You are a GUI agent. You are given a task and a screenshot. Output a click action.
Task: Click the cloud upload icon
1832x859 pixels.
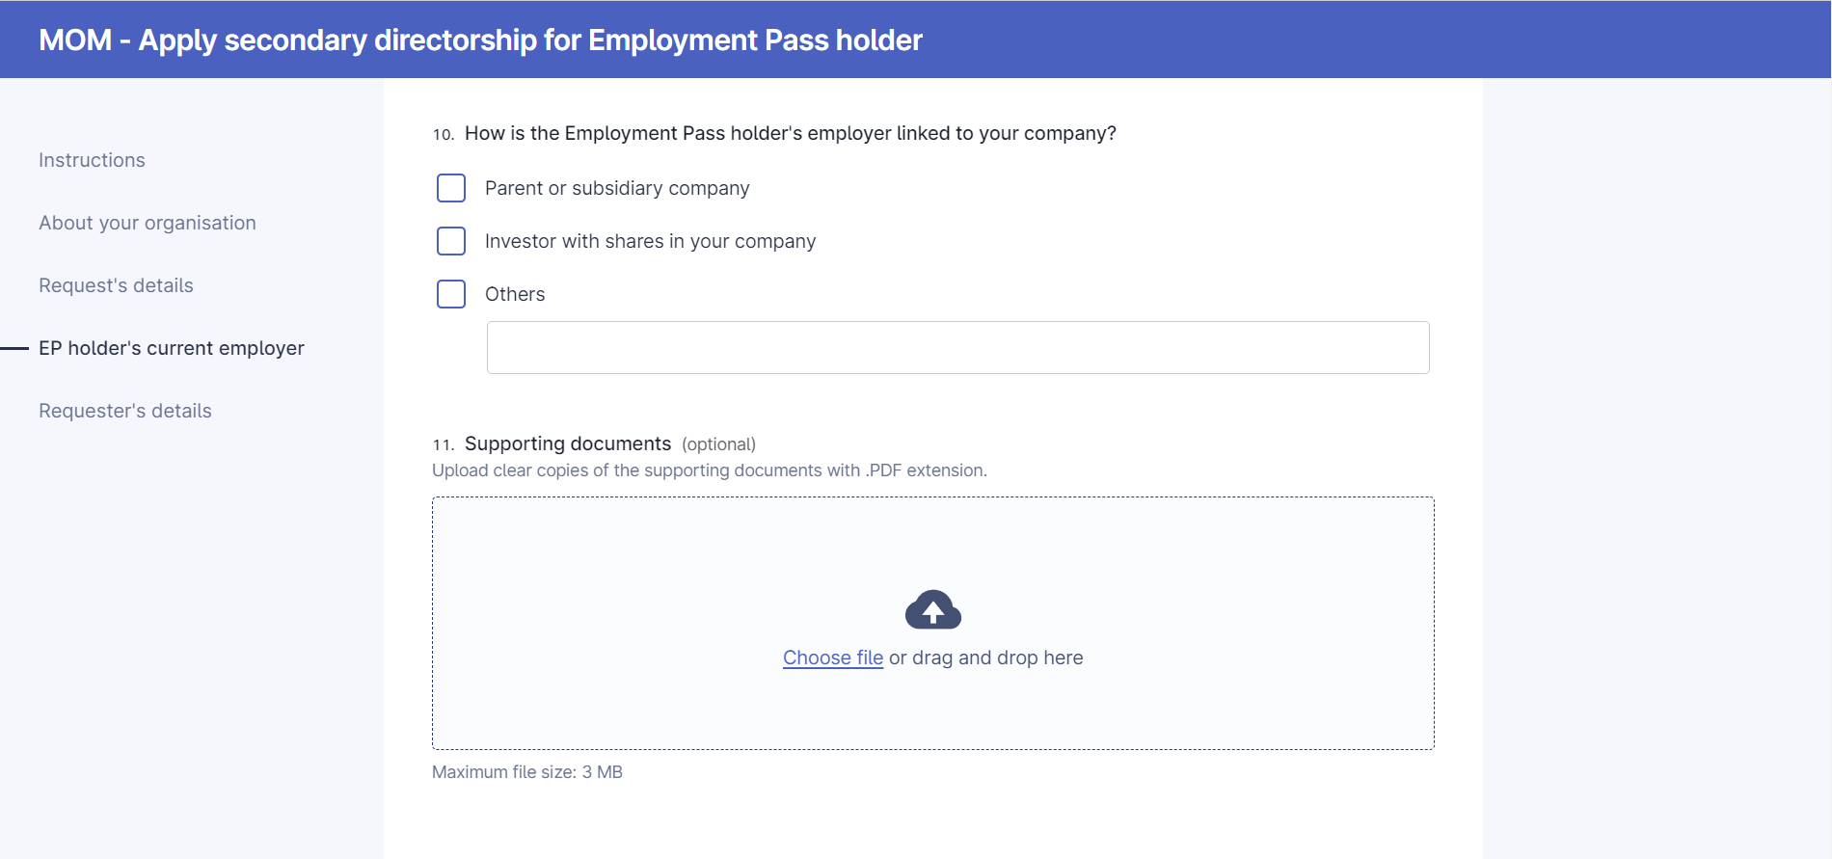(932, 609)
